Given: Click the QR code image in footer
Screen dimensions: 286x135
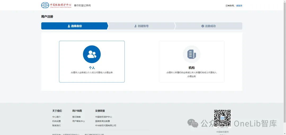Looking at the screenshot, I should 222,118.
